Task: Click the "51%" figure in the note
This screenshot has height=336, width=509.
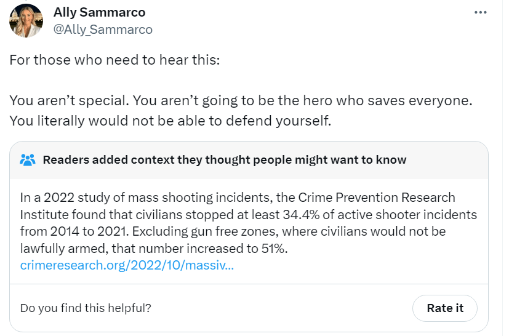Action: (276, 249)
